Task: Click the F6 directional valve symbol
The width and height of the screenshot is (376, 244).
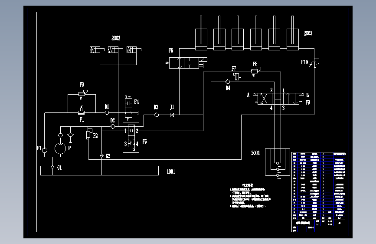Action: point(186,63)
